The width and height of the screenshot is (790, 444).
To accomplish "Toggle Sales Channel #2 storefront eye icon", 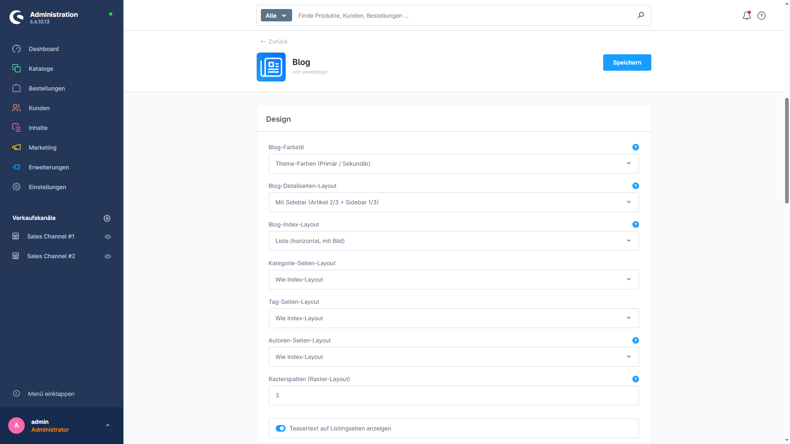I will pyautogui.click(x=108, y=257).
